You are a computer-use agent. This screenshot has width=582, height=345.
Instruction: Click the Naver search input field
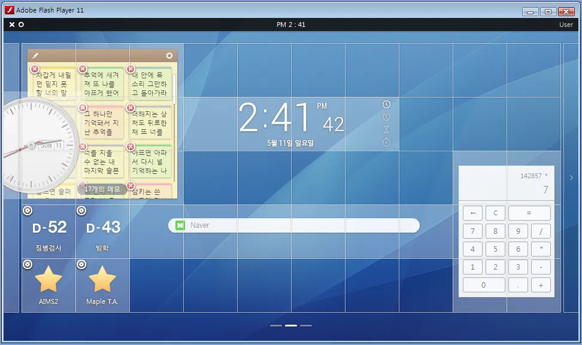294,225
